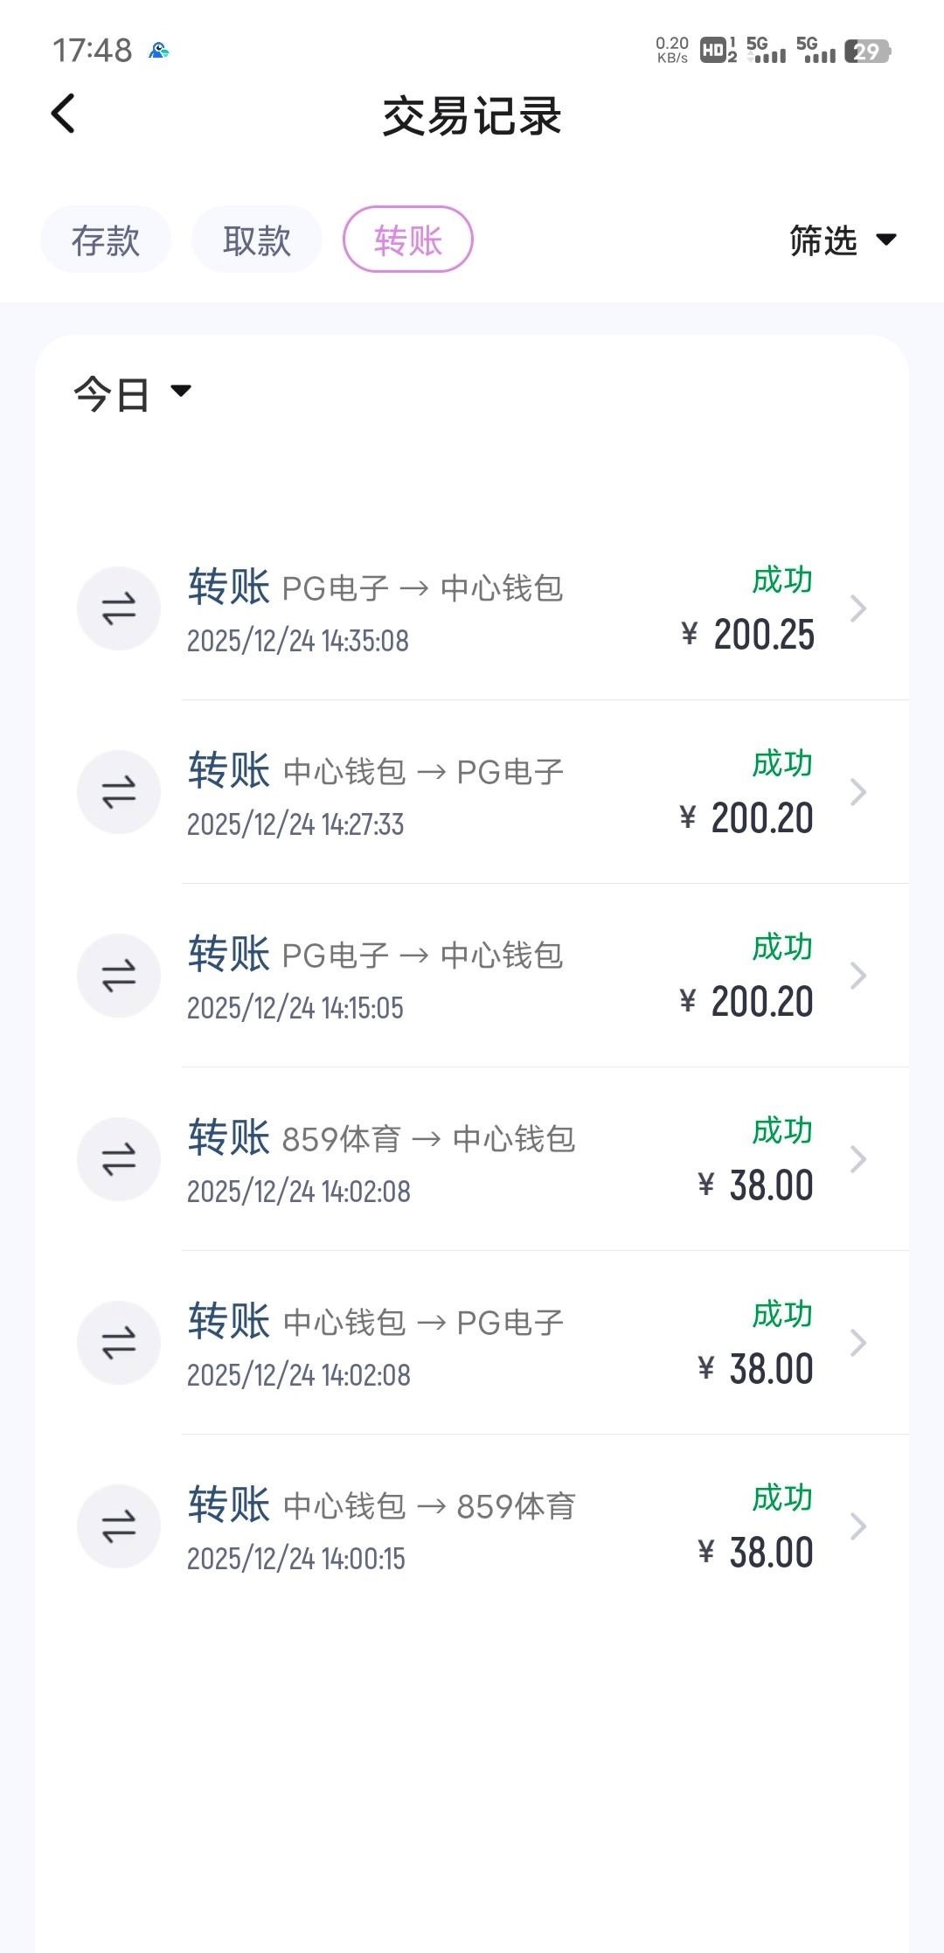Image resolution: width=944 pixels, height=1953 pixels.
Task: Tap the notification app icon beside clock
Action: [159, 51]
